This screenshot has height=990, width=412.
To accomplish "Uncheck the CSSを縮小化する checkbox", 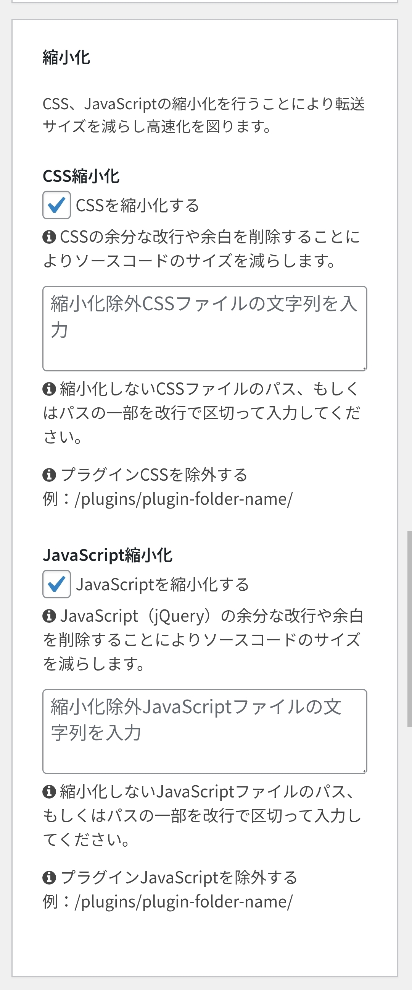I will click(56, 205).
